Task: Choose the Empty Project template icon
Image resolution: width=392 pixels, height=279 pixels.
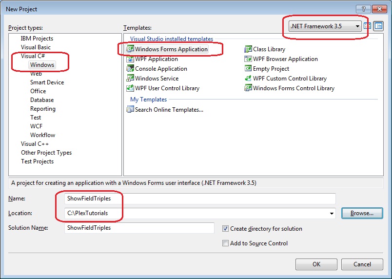Action: (x=248, y=69)
